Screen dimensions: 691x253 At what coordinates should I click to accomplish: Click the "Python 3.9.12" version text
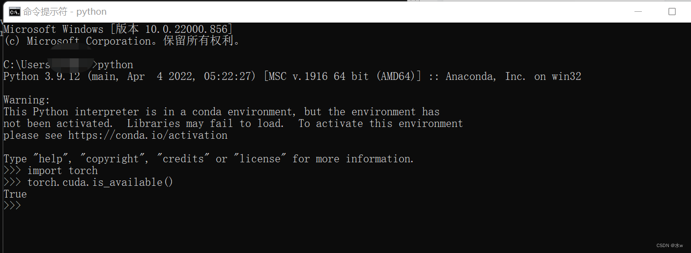(x=41, y=76)
